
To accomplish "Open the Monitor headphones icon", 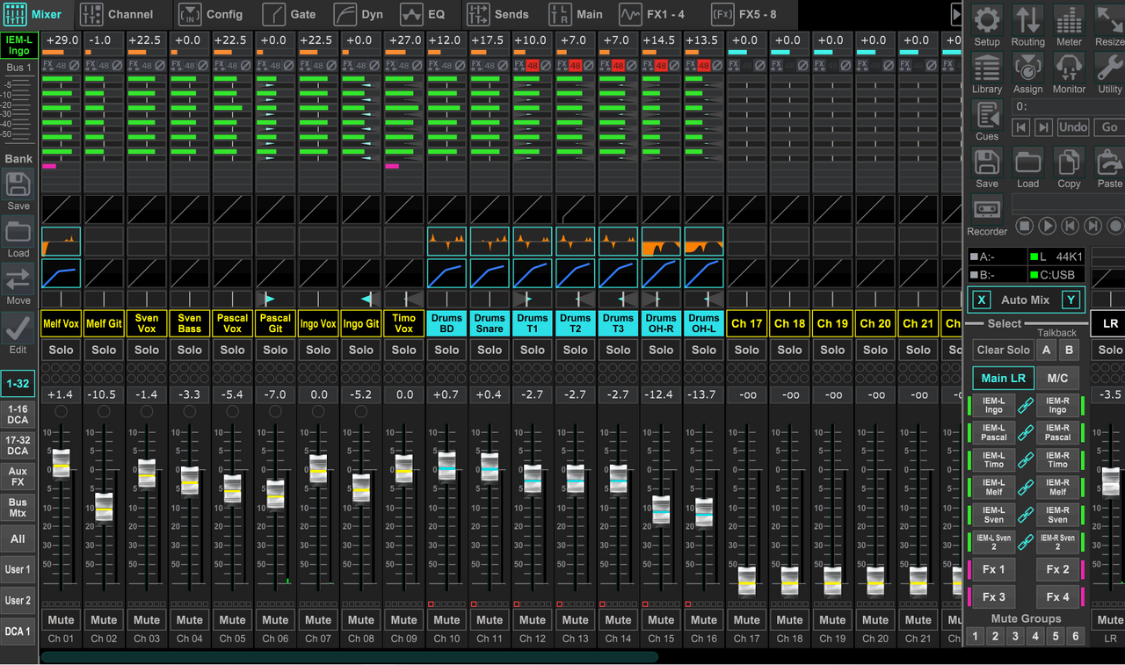I will 1069,73.
